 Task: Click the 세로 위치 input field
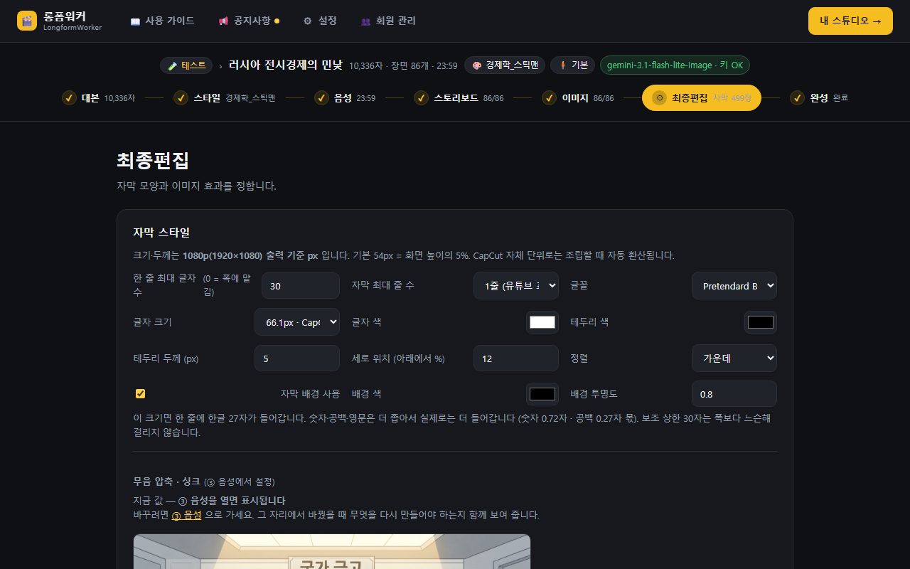[x=516, y=358]
